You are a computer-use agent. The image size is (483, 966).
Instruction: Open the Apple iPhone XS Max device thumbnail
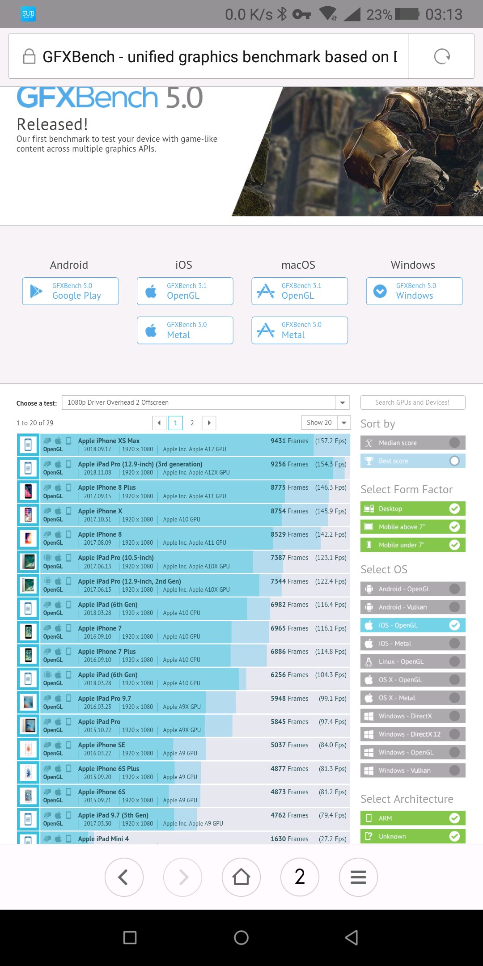28,445
